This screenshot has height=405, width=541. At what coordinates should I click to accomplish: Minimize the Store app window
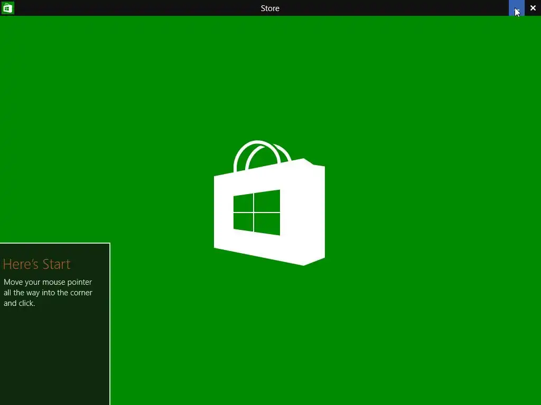tap(517, 8)
